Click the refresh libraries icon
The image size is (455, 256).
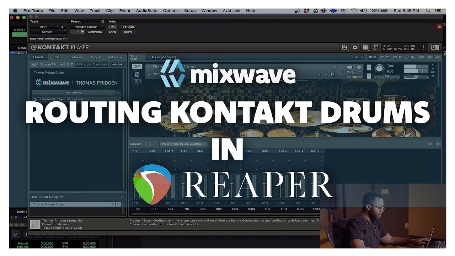pos(34,64)
